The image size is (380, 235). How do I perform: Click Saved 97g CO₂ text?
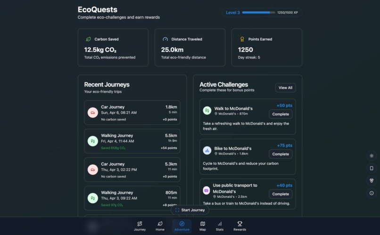pyautogui.click(x=112, y=205)
